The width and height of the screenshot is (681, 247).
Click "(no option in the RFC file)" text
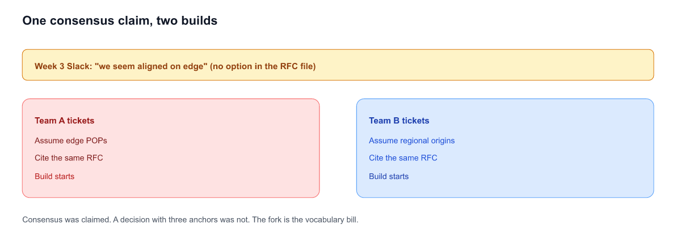[263, 66]
